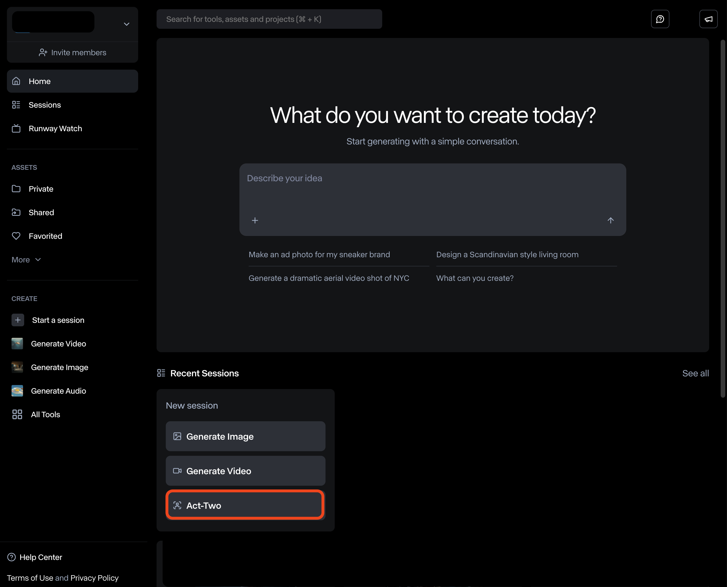Go to the Sessions page
Screen dimensions: 727x587
point(45,105)
